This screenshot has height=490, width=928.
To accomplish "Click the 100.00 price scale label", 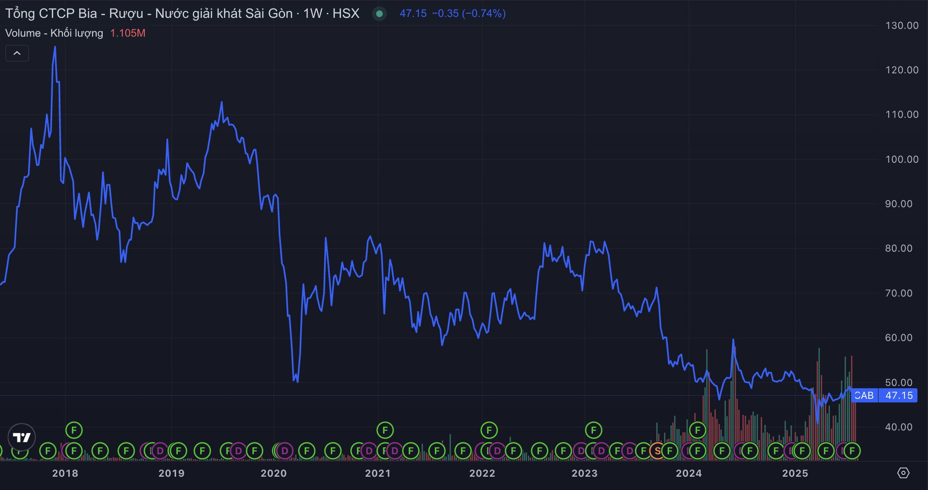I will tap(901, 160).
